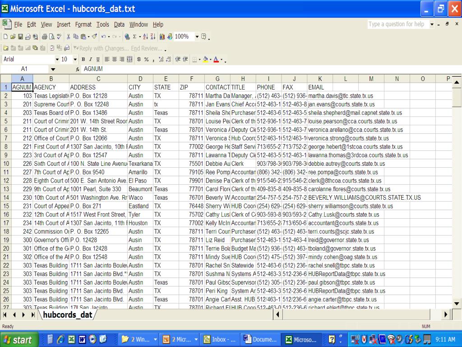Open the Paste options dropdown arrow

pos(89,37)
